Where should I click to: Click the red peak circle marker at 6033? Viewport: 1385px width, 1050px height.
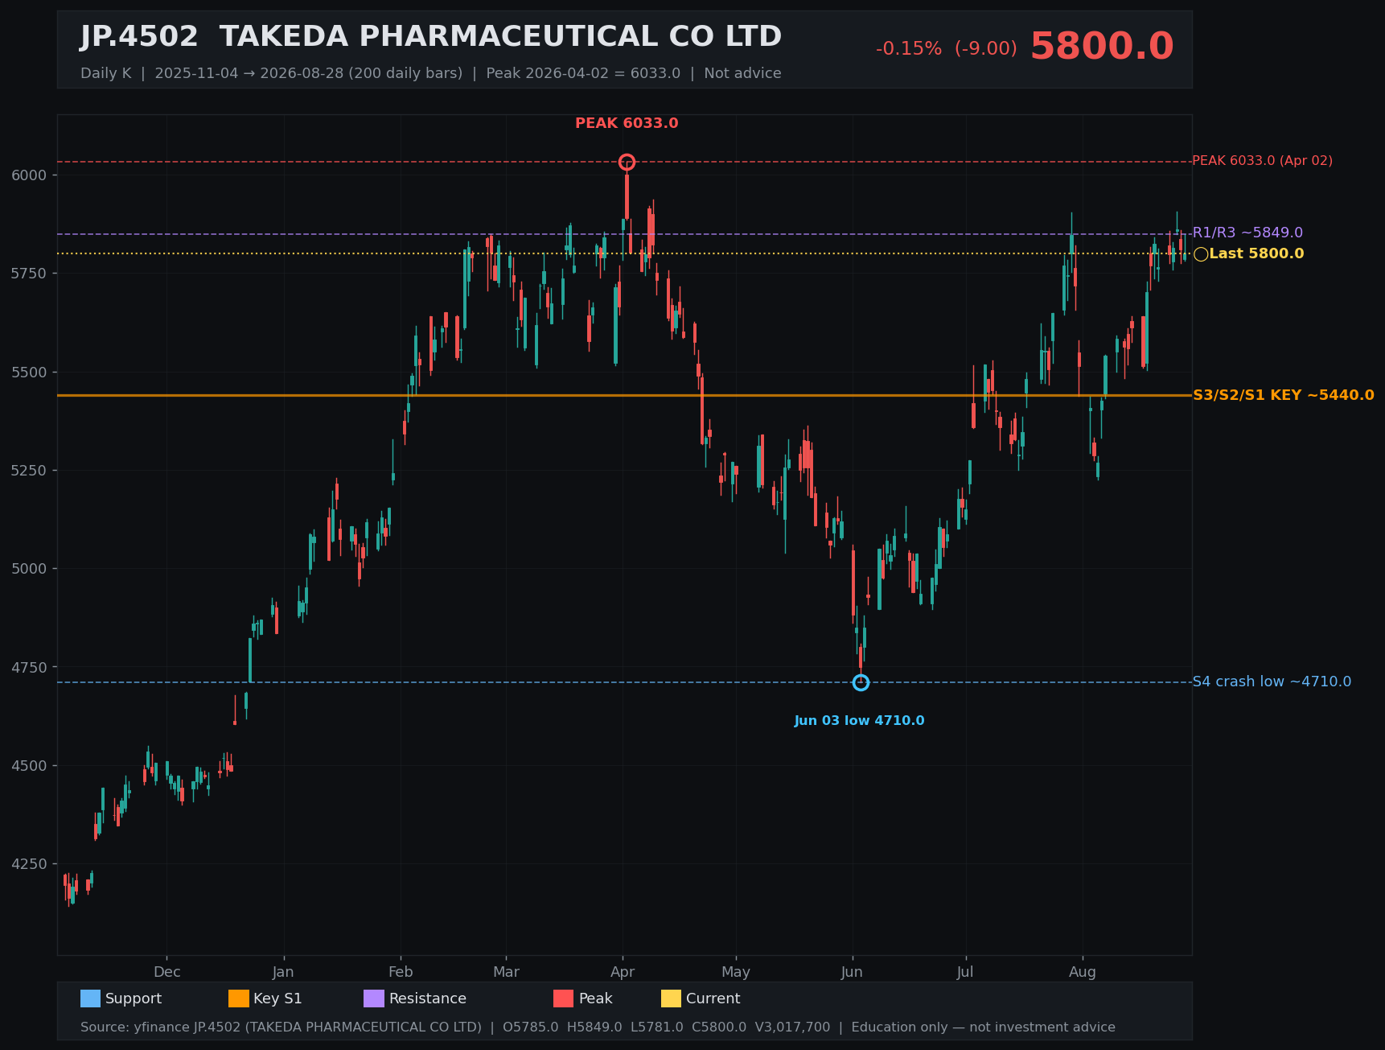tap(627, 163)
